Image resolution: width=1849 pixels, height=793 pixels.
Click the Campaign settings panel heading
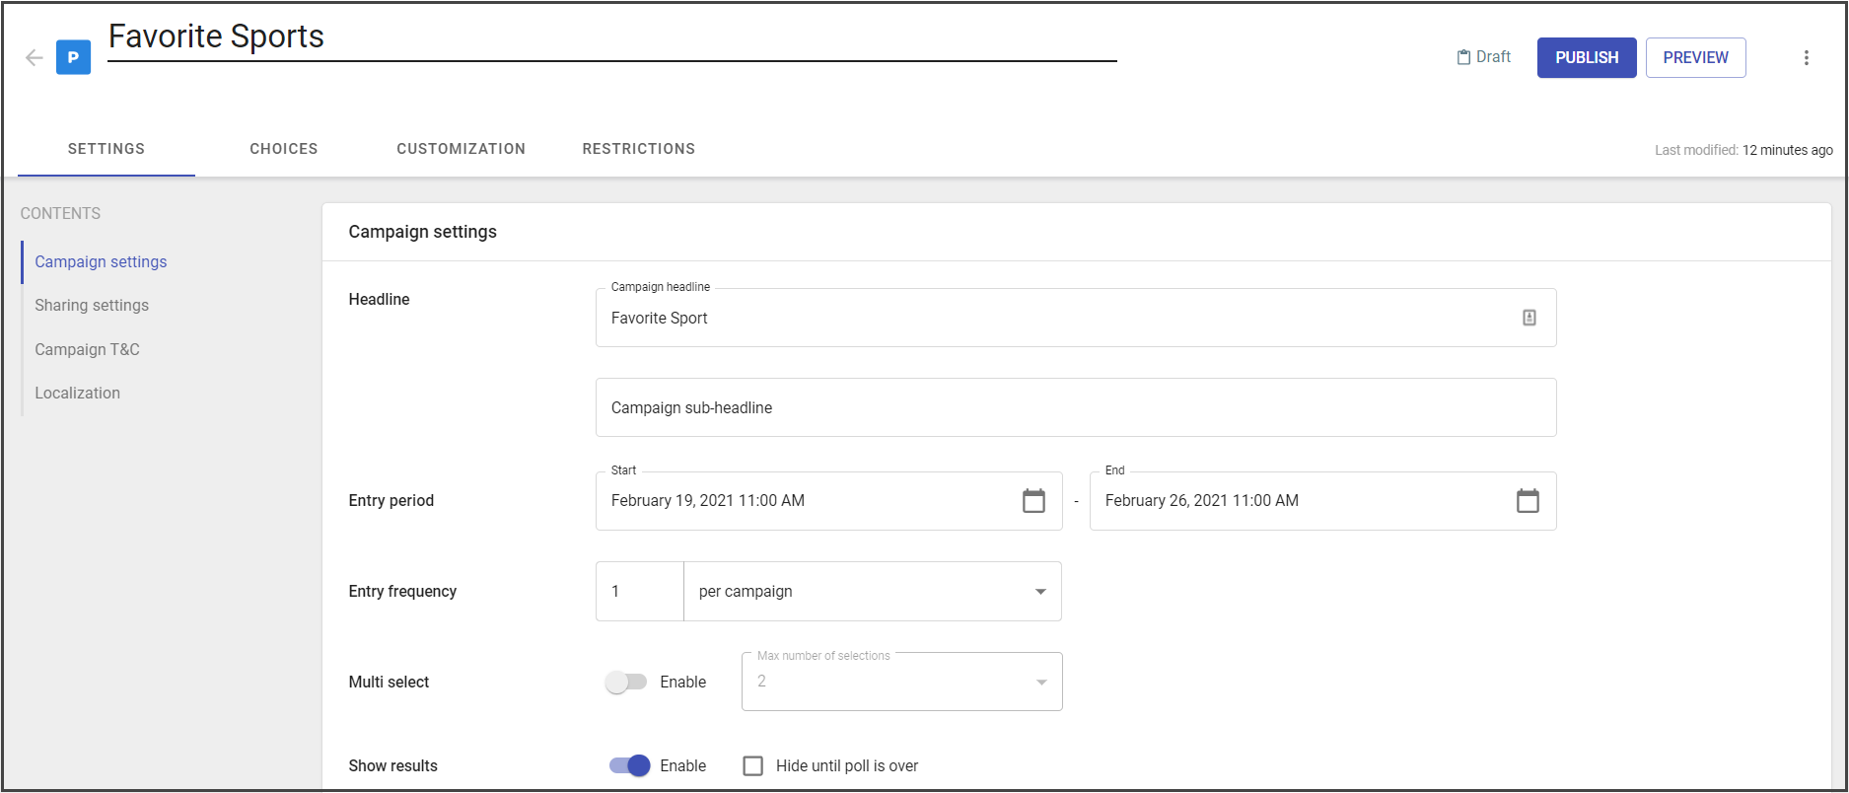pyautogui.click(x=422, y=232)
